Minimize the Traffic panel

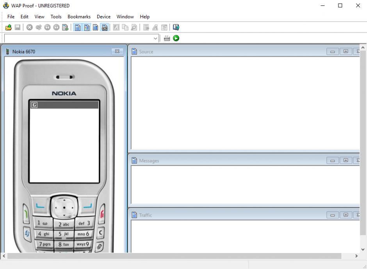[333, 215]
